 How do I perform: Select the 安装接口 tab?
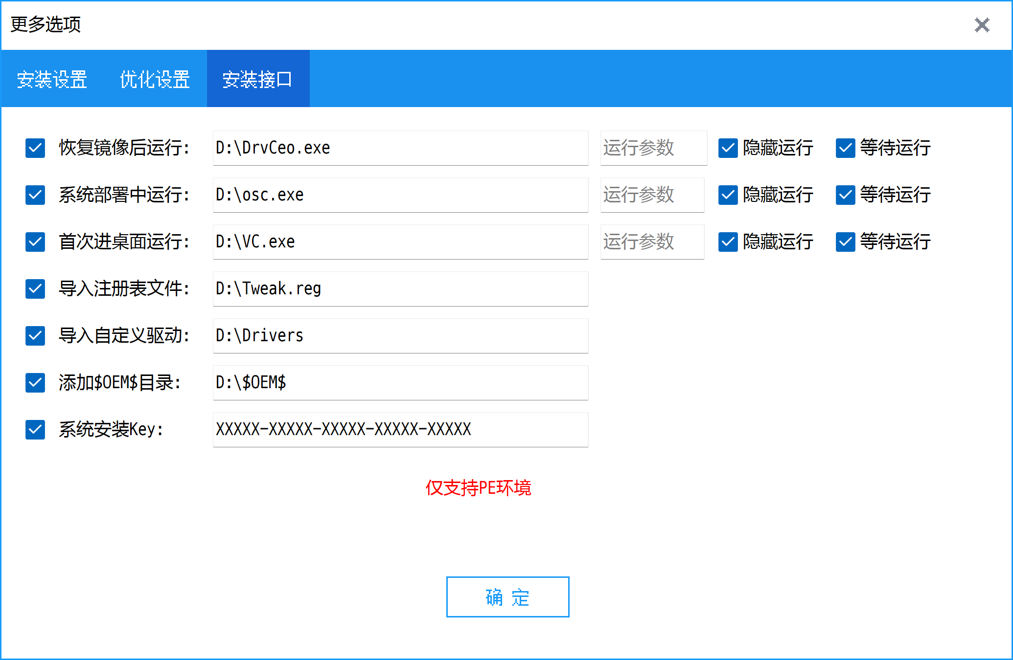pyautogui.click(x=258, y=79)
